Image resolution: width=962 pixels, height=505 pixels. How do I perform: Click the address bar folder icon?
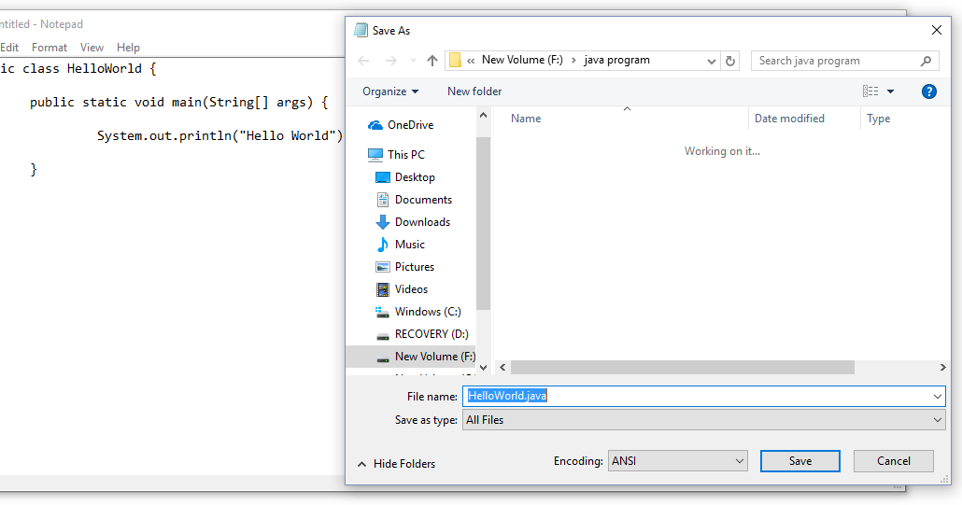pyautogui.click(x=455, y=60)
